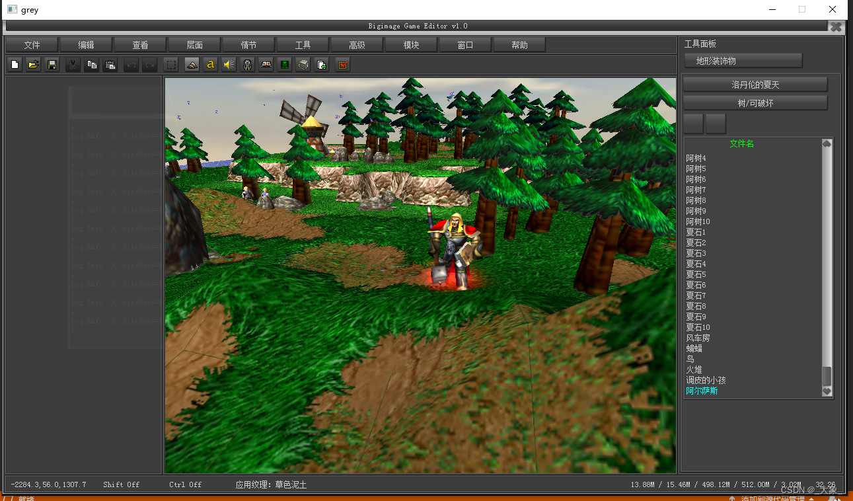Click the file list scrollbar thumb

click(827, 376)
